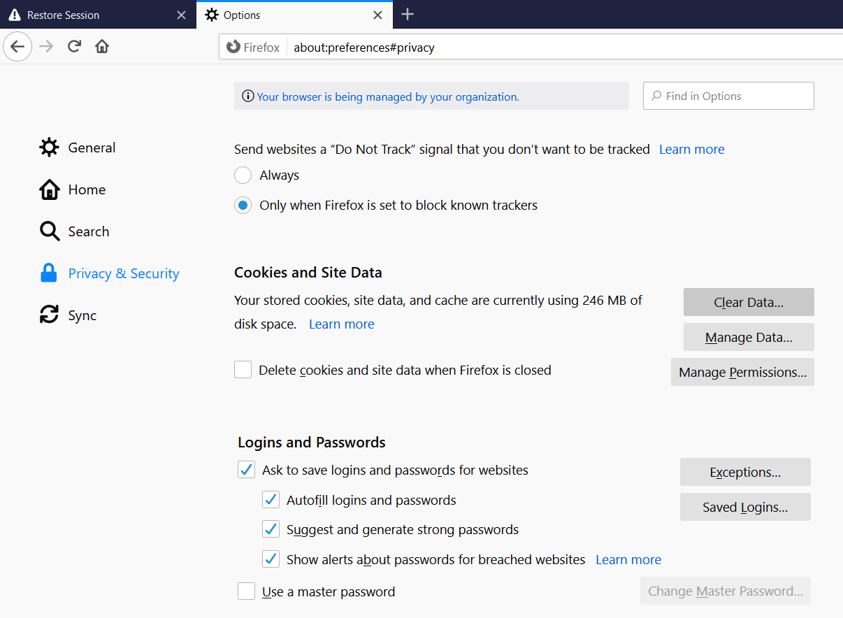Open logins Exceptions dialog
The image size is (843, 618).
pos(745,472)
